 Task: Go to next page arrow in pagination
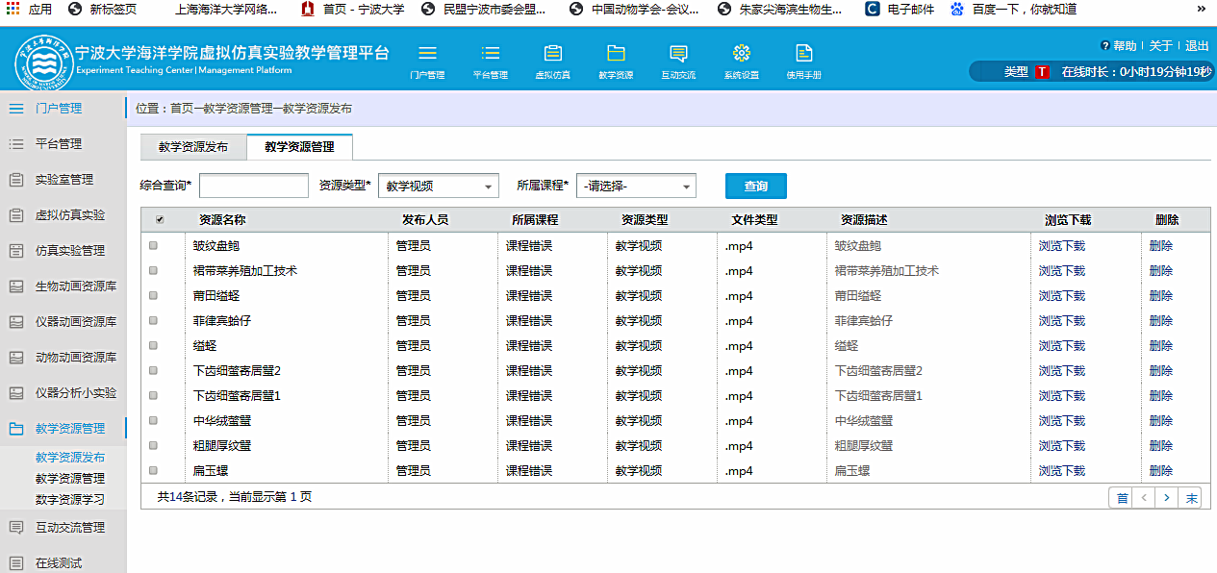tap(1167, 498)
